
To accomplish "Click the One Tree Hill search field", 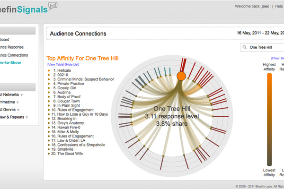I will (262, 47).
